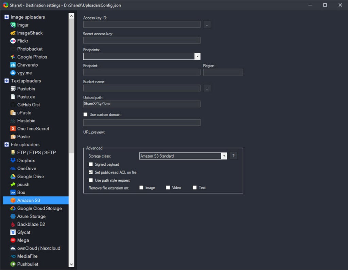The image size is (348, 270).
Task: Open the Google Drive triangle icon
Action: pyautogui.click(x=13, y=177)
